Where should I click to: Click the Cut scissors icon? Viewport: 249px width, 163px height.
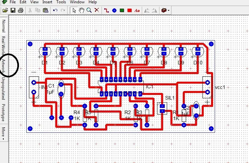[30, 10]
